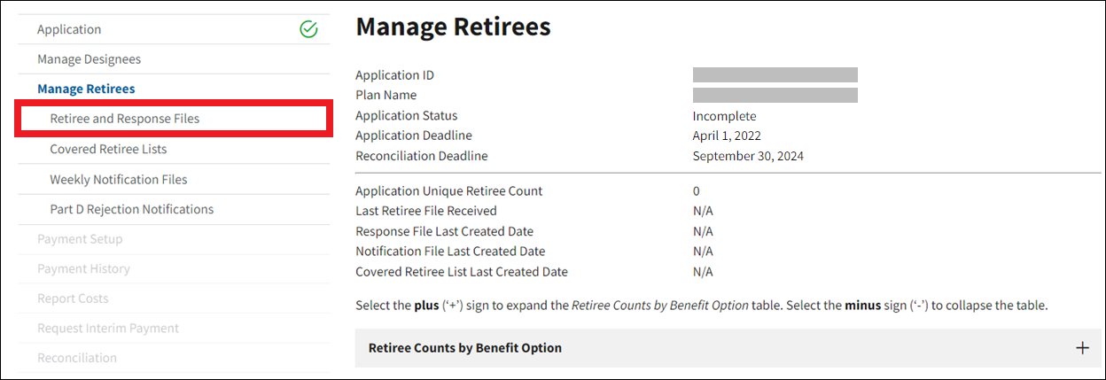Click the September 30, 2024 reconciliation deadline

point(748,156)
